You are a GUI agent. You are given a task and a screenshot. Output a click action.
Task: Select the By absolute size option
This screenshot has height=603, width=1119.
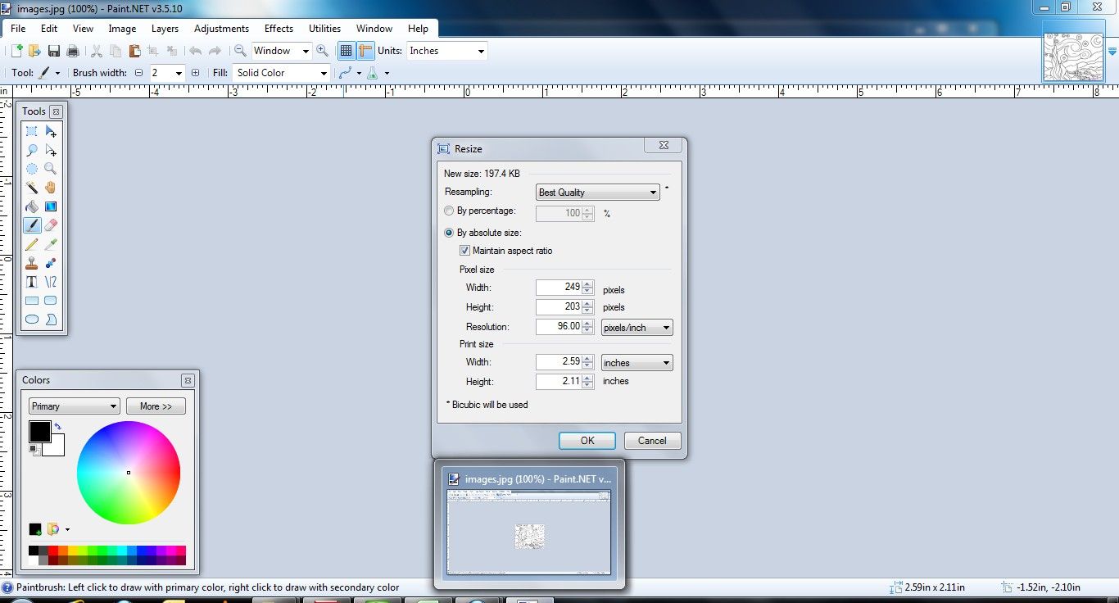[x=449, y=233]
